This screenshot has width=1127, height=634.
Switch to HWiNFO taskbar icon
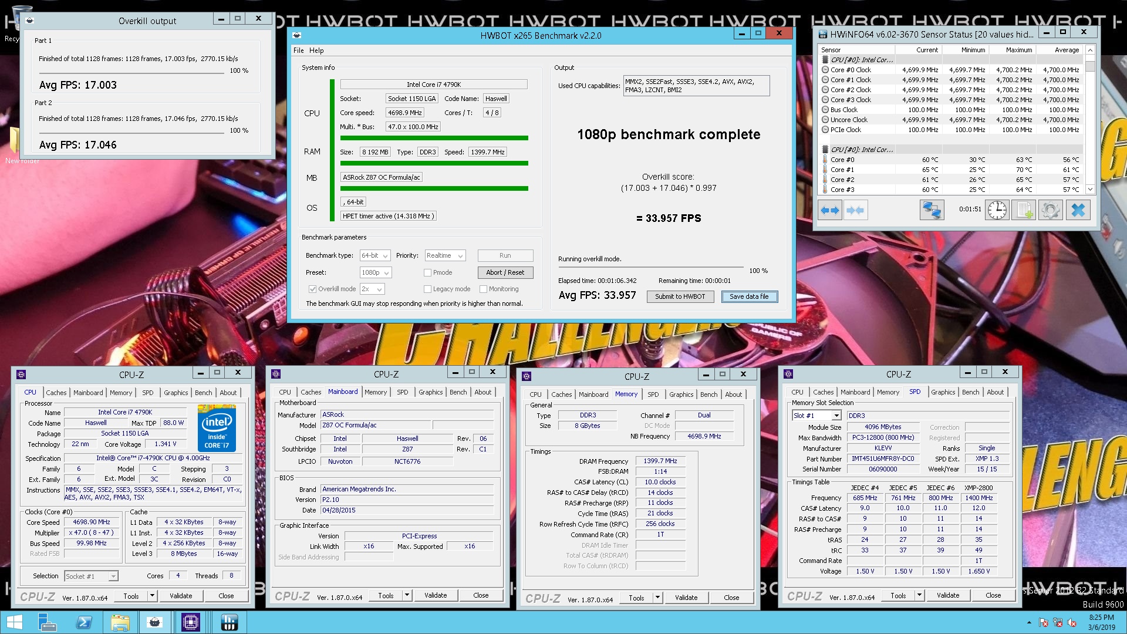point(229,622)
